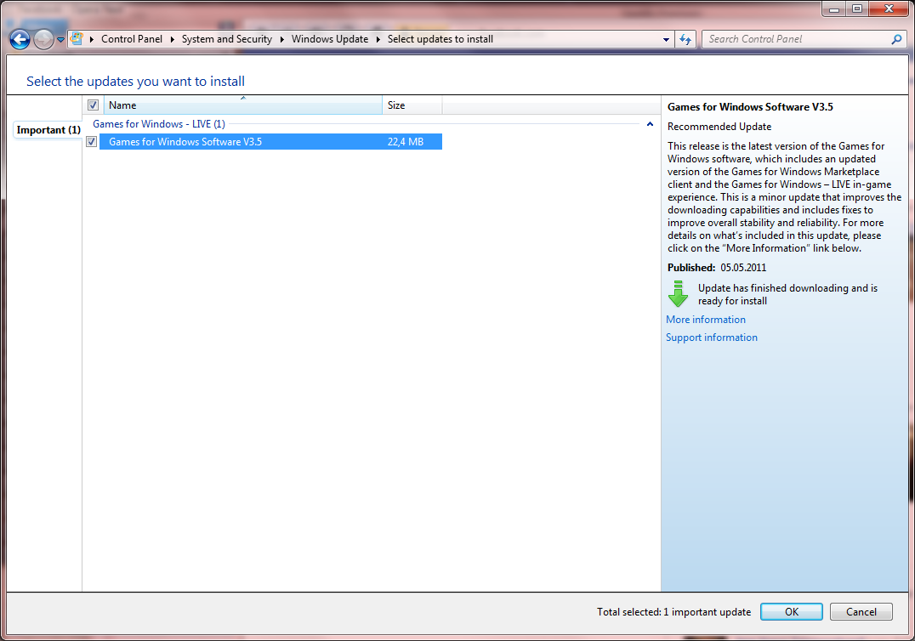
Task: Open the Support information link
Action: pyautogui.click(x=712, y=338)
